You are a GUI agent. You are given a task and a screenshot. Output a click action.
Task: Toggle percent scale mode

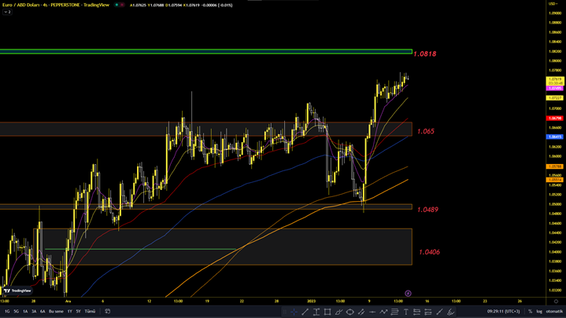[x=530, y=311]
